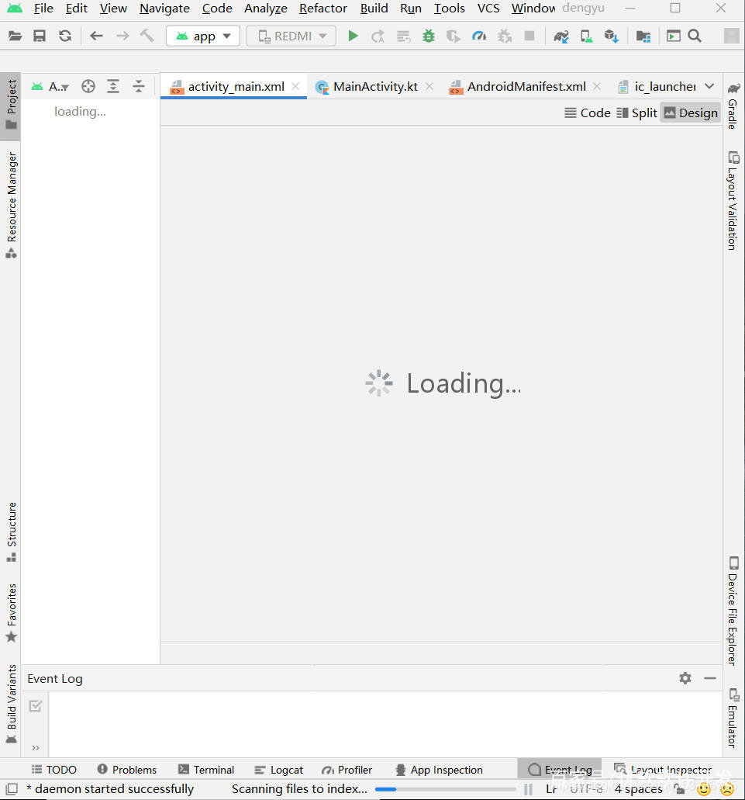The width and height of the screenshot is (745, 800).
Task: Attach debugger to Android process icon
Action: click(x=505, y=36)
